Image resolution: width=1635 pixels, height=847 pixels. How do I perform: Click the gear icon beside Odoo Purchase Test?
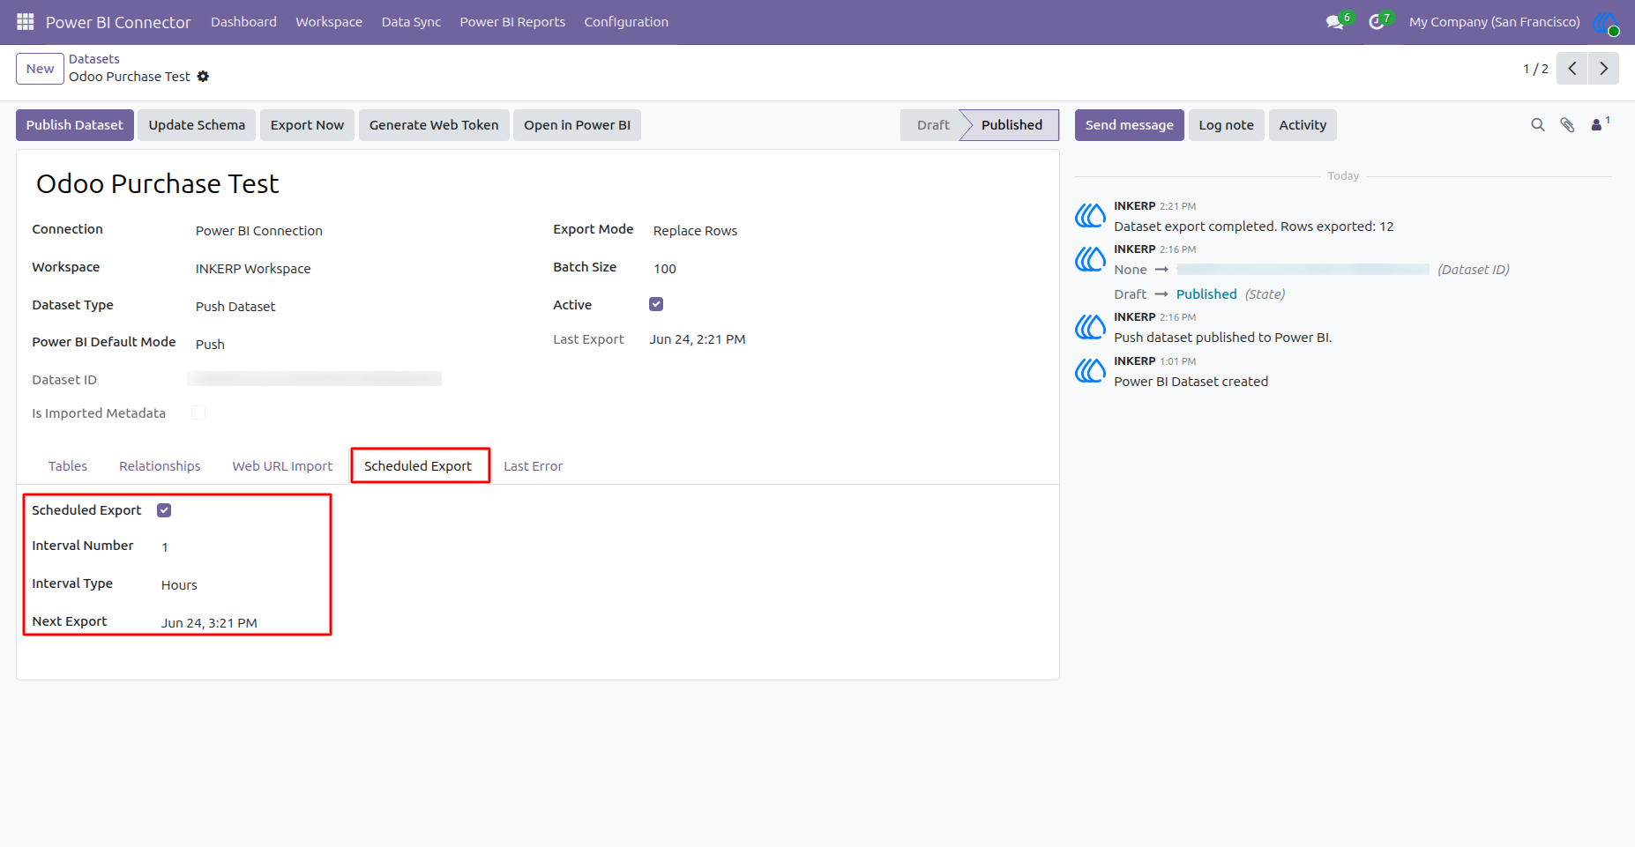203,77
